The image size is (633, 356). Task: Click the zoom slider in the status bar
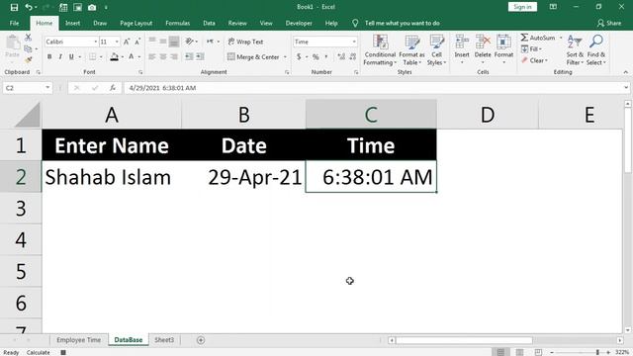pyautogui.click(x=580, y=352)
